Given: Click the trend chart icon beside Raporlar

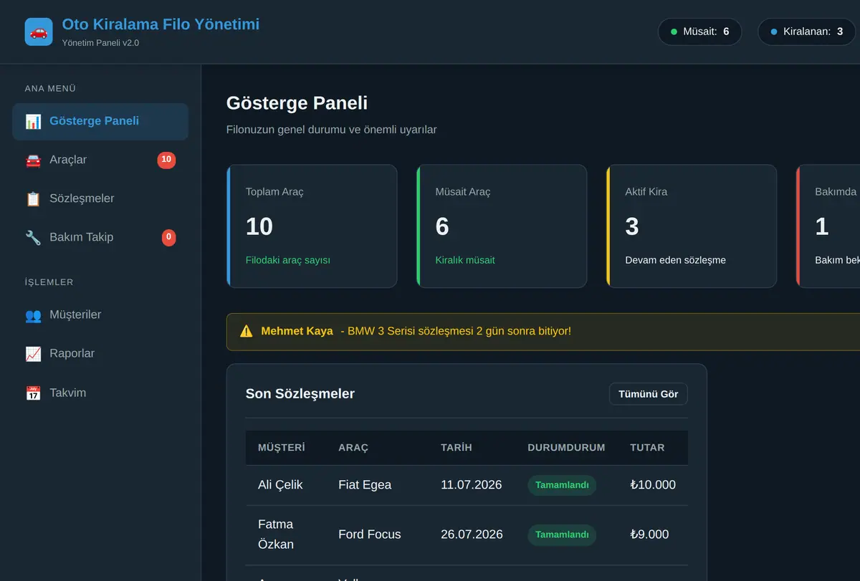Looking at the screenshot, I should [33, 353].
